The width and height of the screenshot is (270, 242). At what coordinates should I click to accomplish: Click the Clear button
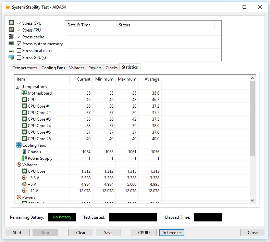tap(81, 232)
